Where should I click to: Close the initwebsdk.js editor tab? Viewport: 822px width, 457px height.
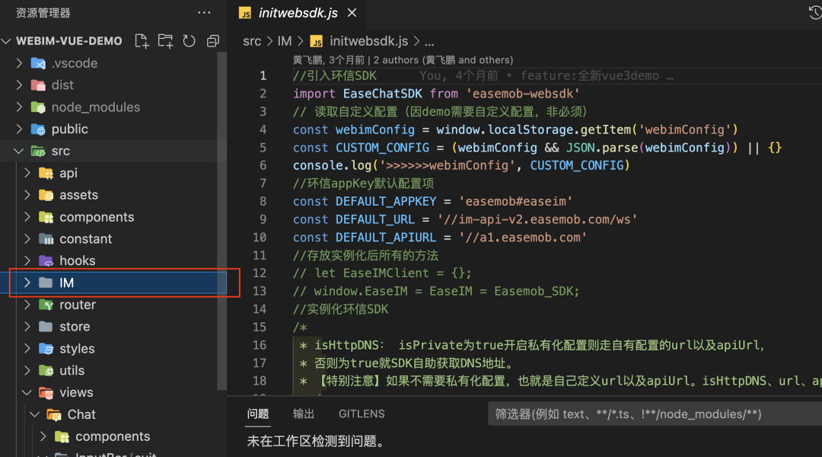point(352,13)
